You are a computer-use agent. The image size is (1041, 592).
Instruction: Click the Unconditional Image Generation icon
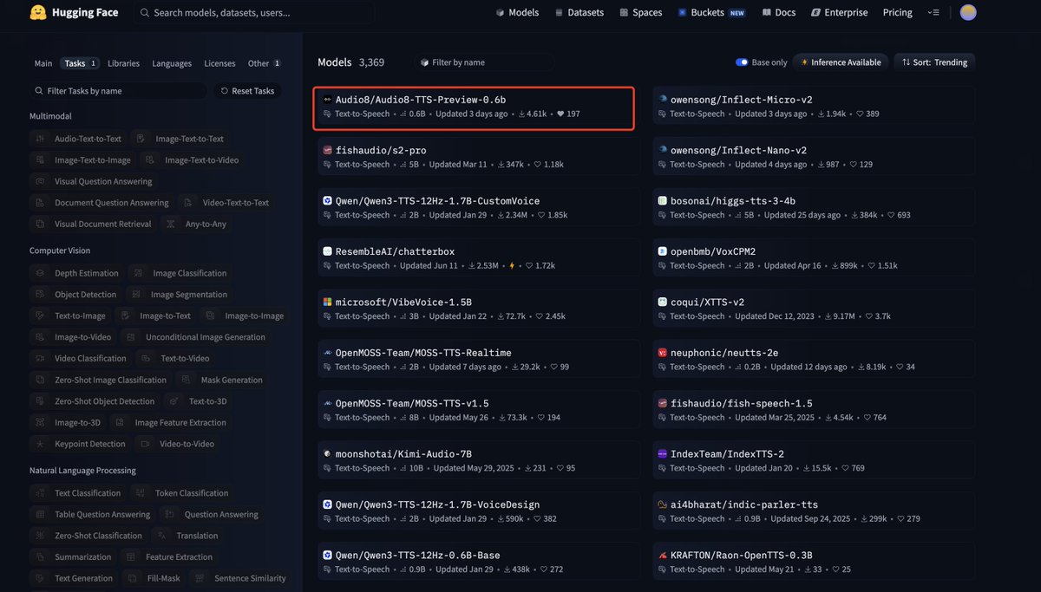click(x=130, y=337)
